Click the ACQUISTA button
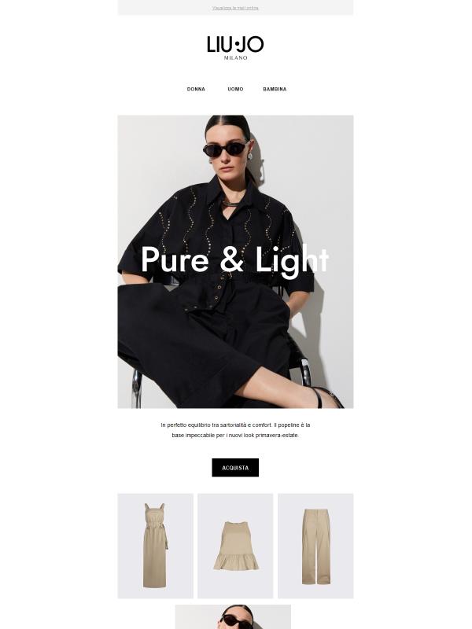472x629 pixels. (235, 468)
